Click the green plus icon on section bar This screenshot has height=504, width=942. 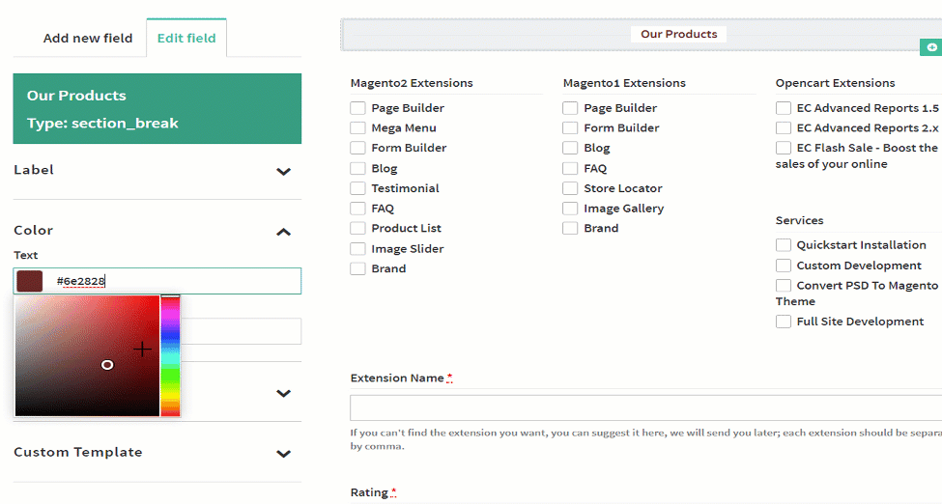pos(931,46)
